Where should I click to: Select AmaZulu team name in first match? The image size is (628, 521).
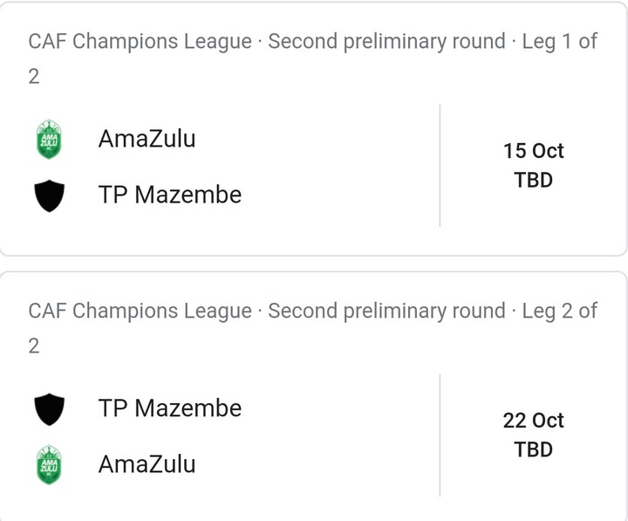tap(147, 139)
